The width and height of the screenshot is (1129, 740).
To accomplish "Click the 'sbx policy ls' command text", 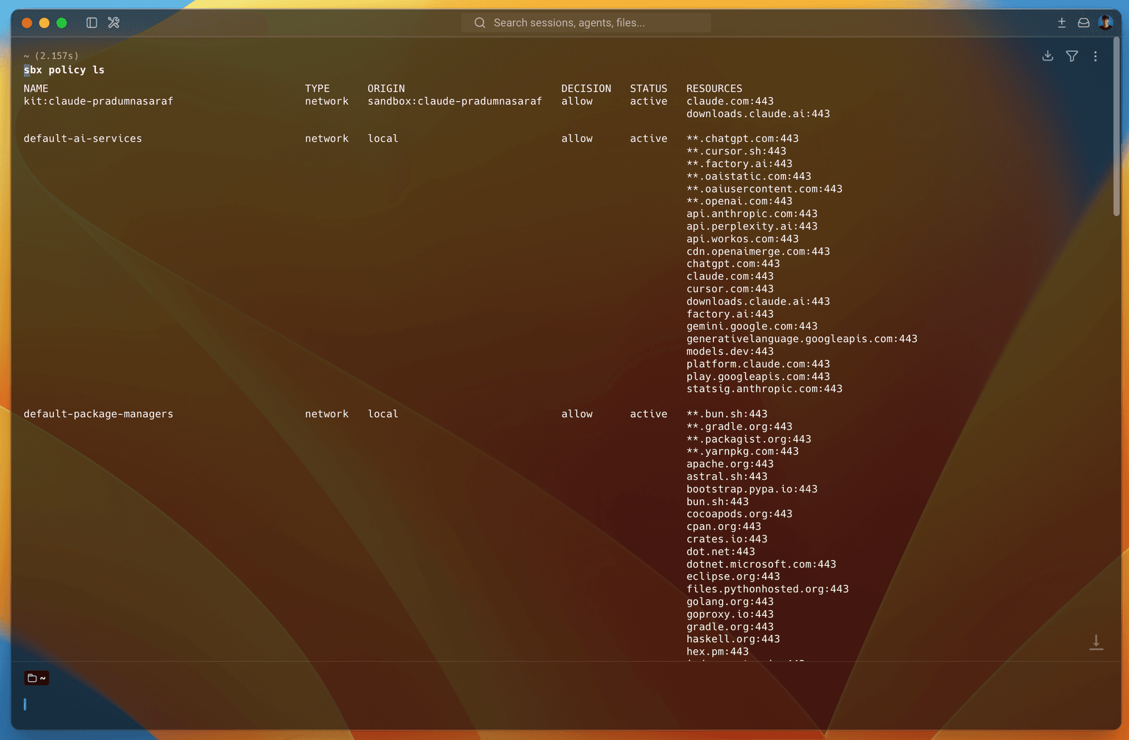I will pos(64,69).
